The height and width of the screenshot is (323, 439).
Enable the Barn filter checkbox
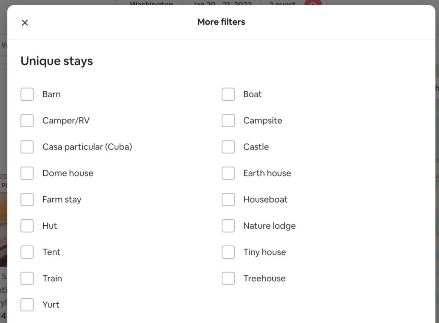tap(27, 94)
